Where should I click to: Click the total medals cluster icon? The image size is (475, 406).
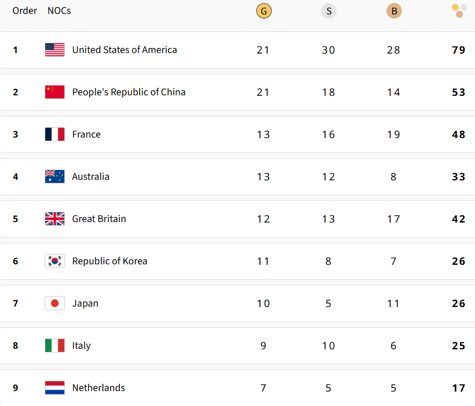coord(458,10)
